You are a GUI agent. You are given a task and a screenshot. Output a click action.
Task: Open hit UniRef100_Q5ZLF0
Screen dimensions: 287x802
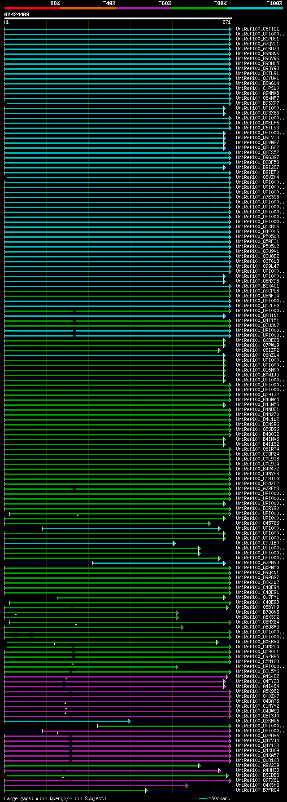257,306
